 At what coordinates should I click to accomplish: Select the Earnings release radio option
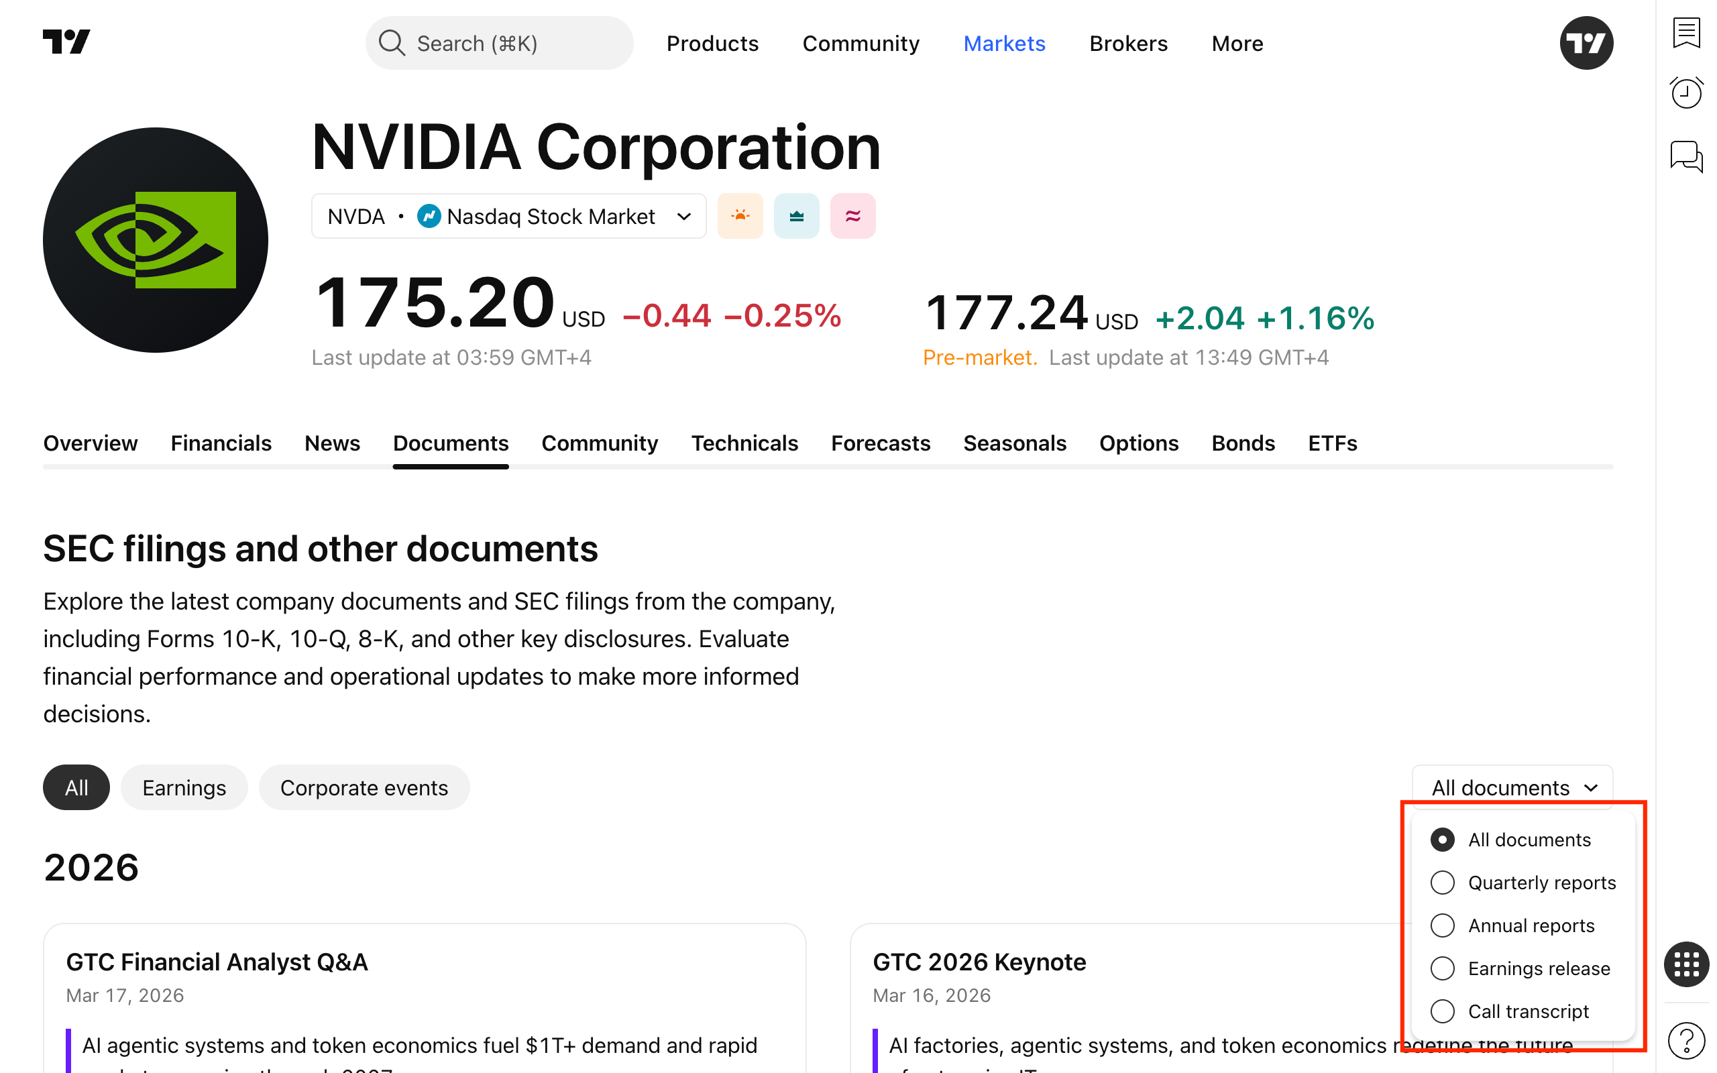[x=1443, y=968]
